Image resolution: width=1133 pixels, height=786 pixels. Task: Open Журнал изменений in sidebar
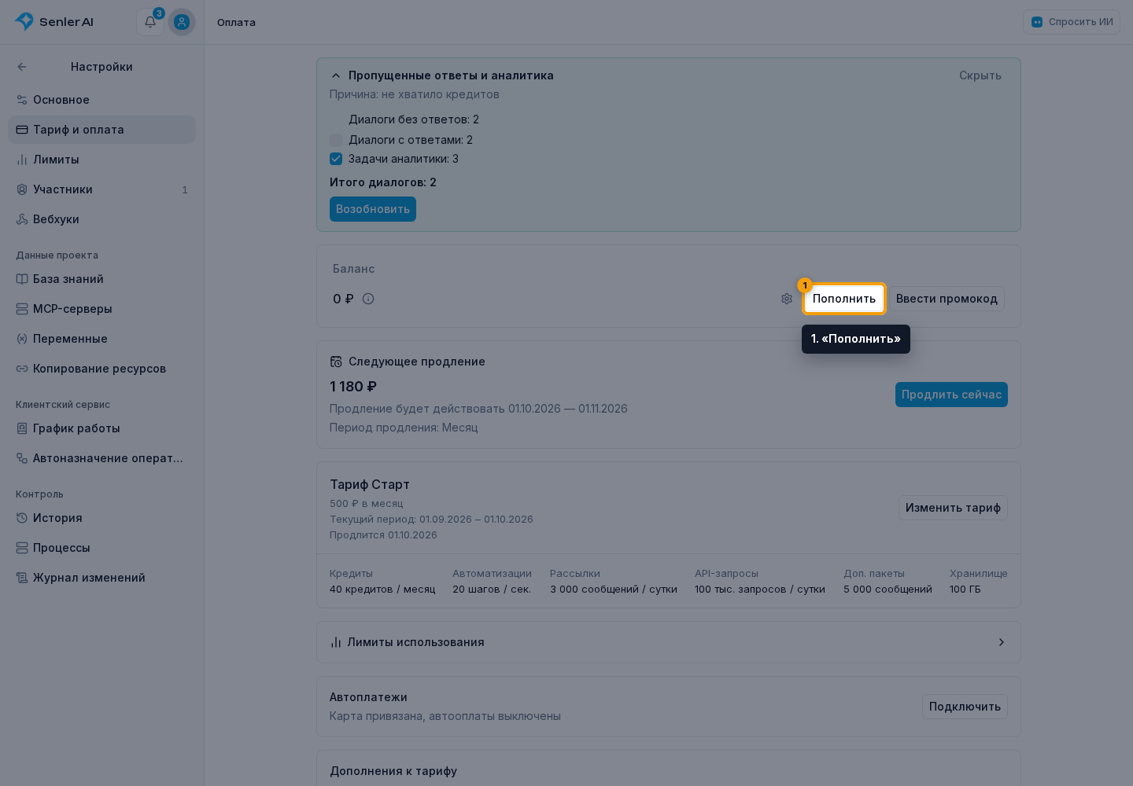coord(102,578)
